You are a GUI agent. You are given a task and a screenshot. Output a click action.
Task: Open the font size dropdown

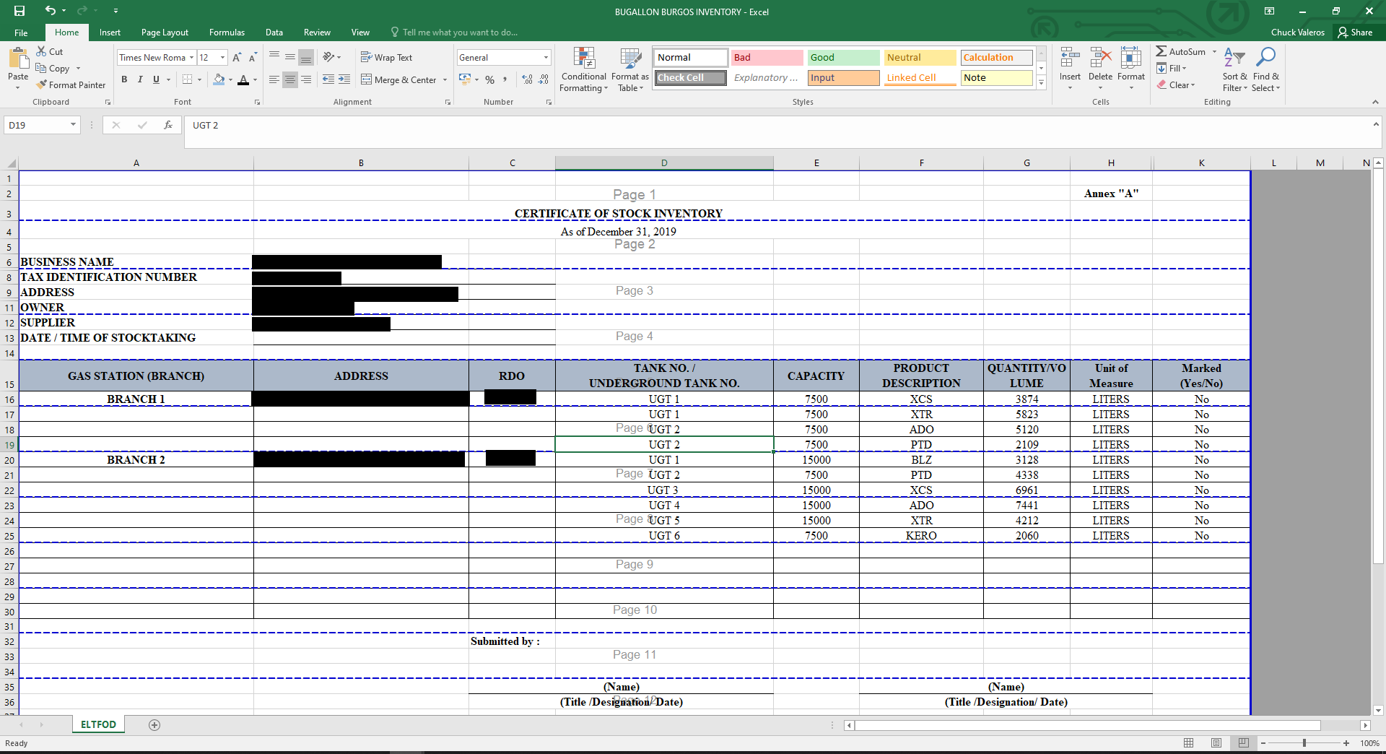(222, 58)
